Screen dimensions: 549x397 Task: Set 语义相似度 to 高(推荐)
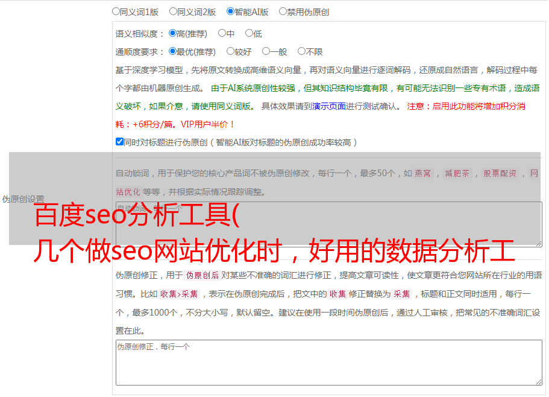[172, 33]
